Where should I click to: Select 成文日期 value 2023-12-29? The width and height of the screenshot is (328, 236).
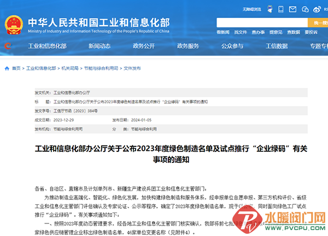coord(63,120)
